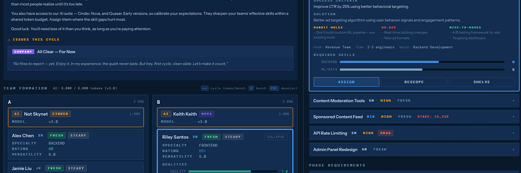Select the Keith Keith AI card
The image size is (521, 173).
tap(225, 117)
